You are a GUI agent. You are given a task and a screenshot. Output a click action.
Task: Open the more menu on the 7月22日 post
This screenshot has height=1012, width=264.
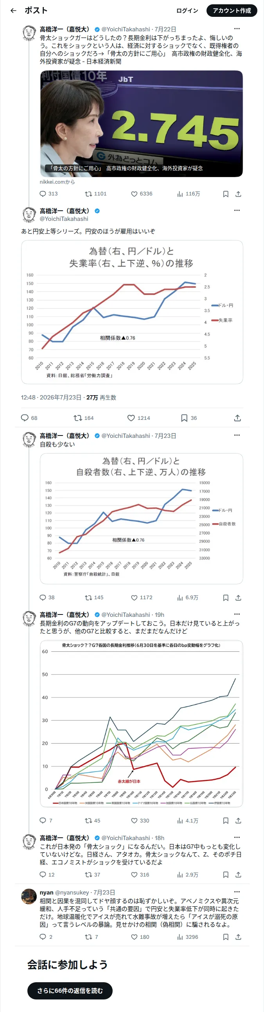click(237, 29)
